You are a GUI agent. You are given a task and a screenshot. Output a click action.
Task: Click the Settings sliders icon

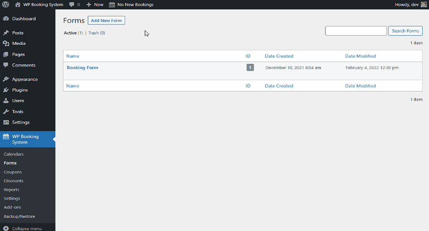[x=6, y=122]
